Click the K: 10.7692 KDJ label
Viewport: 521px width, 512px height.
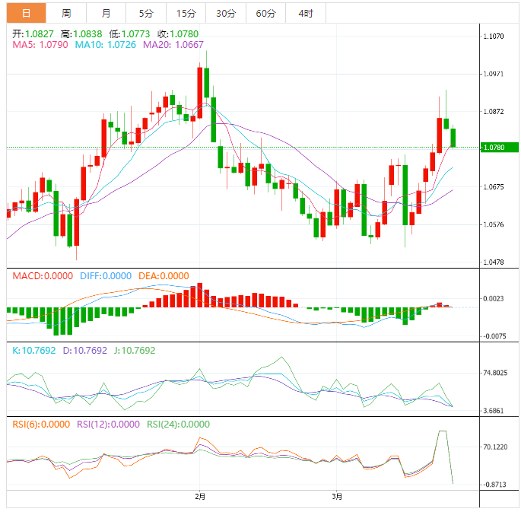pos(33,351)
